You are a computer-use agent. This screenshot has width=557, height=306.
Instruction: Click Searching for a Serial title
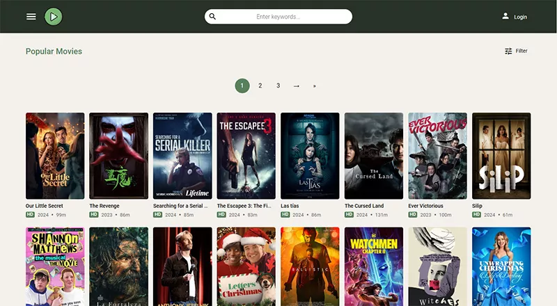click(180, 206)
